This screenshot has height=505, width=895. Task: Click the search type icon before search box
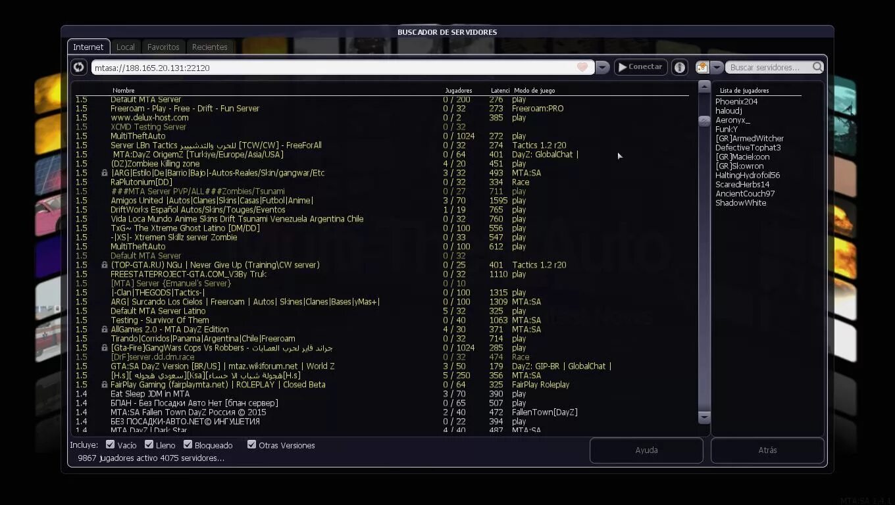pyautogui.click(x=702, y=67)
